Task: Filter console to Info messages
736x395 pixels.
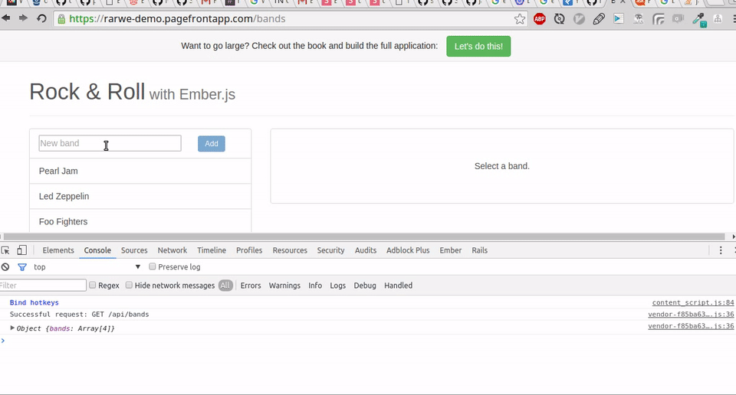Action: pos(315,286)
